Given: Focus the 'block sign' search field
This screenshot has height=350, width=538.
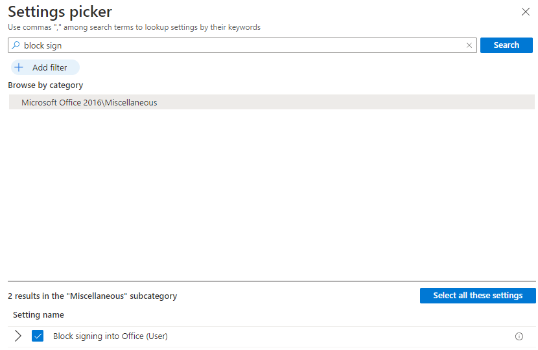Looking at the screenshot, I should tap(242, 45).
